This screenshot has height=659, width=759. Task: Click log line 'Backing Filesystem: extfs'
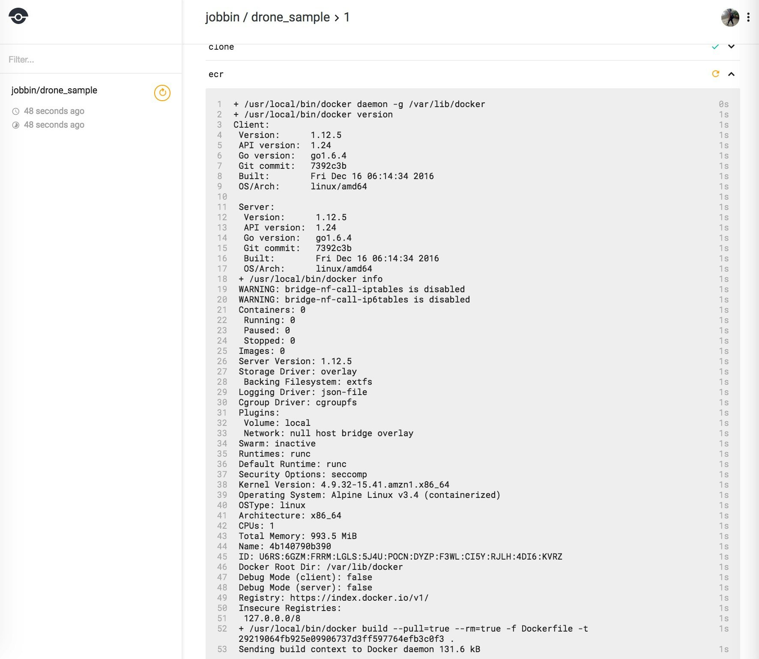click(308, 382)
